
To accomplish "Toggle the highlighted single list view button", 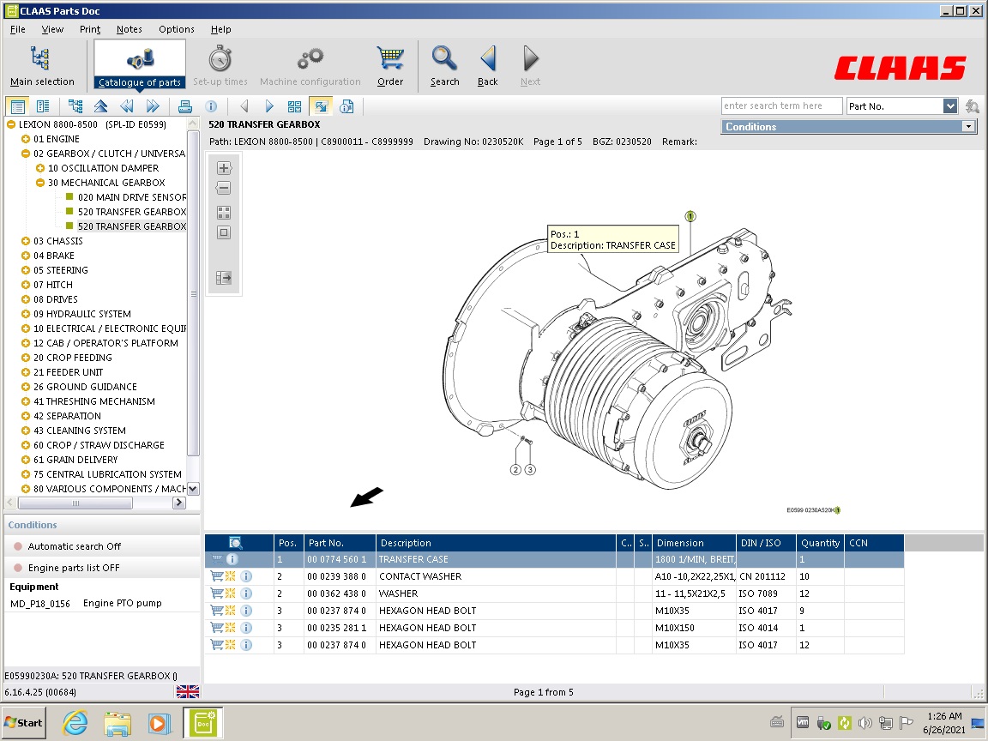I will 17,106.
